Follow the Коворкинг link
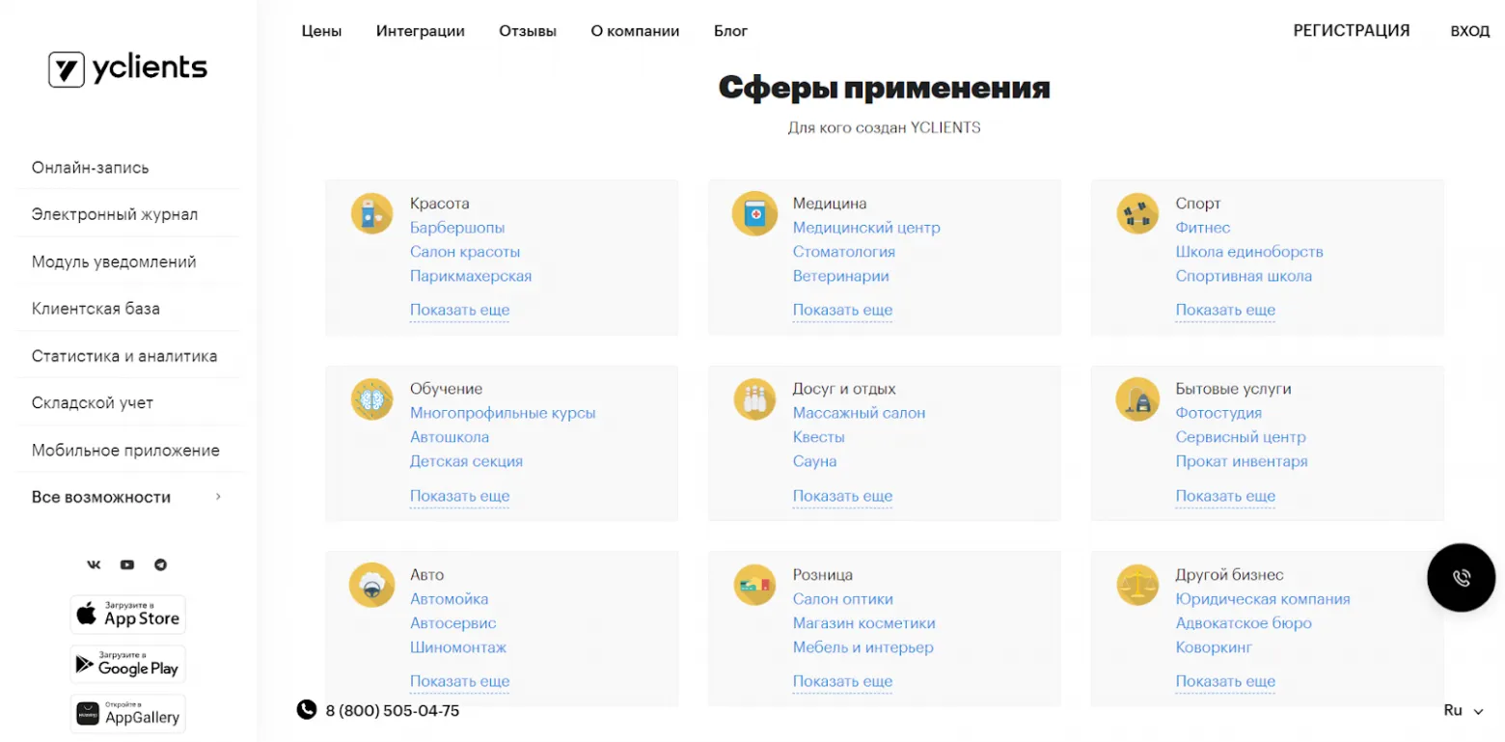 coord(1214,647)
